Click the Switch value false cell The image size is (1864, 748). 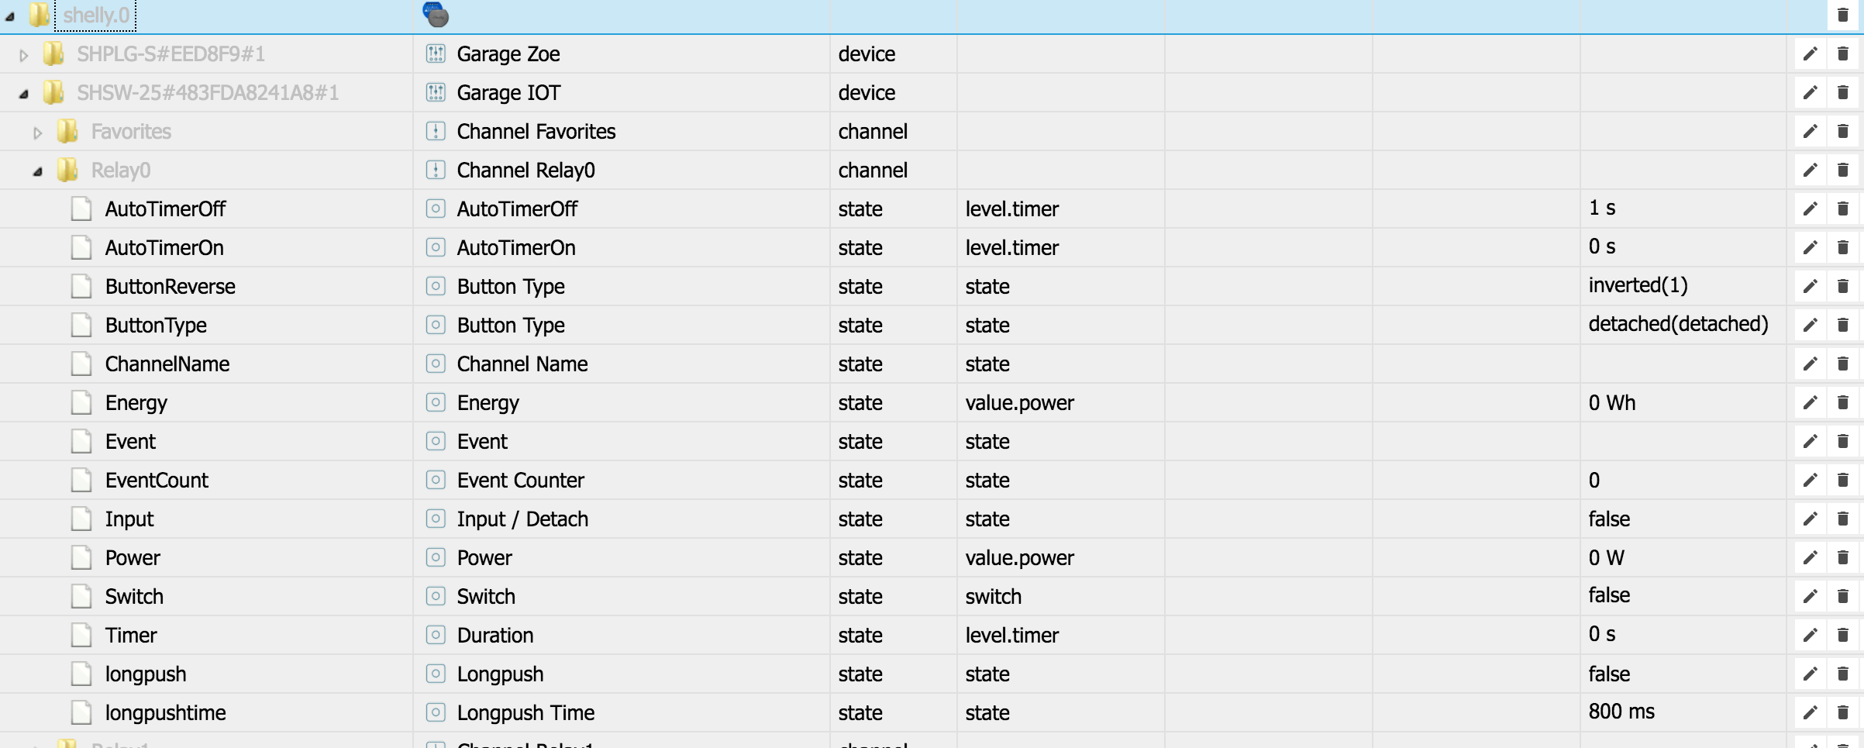tap(1609, 595)
